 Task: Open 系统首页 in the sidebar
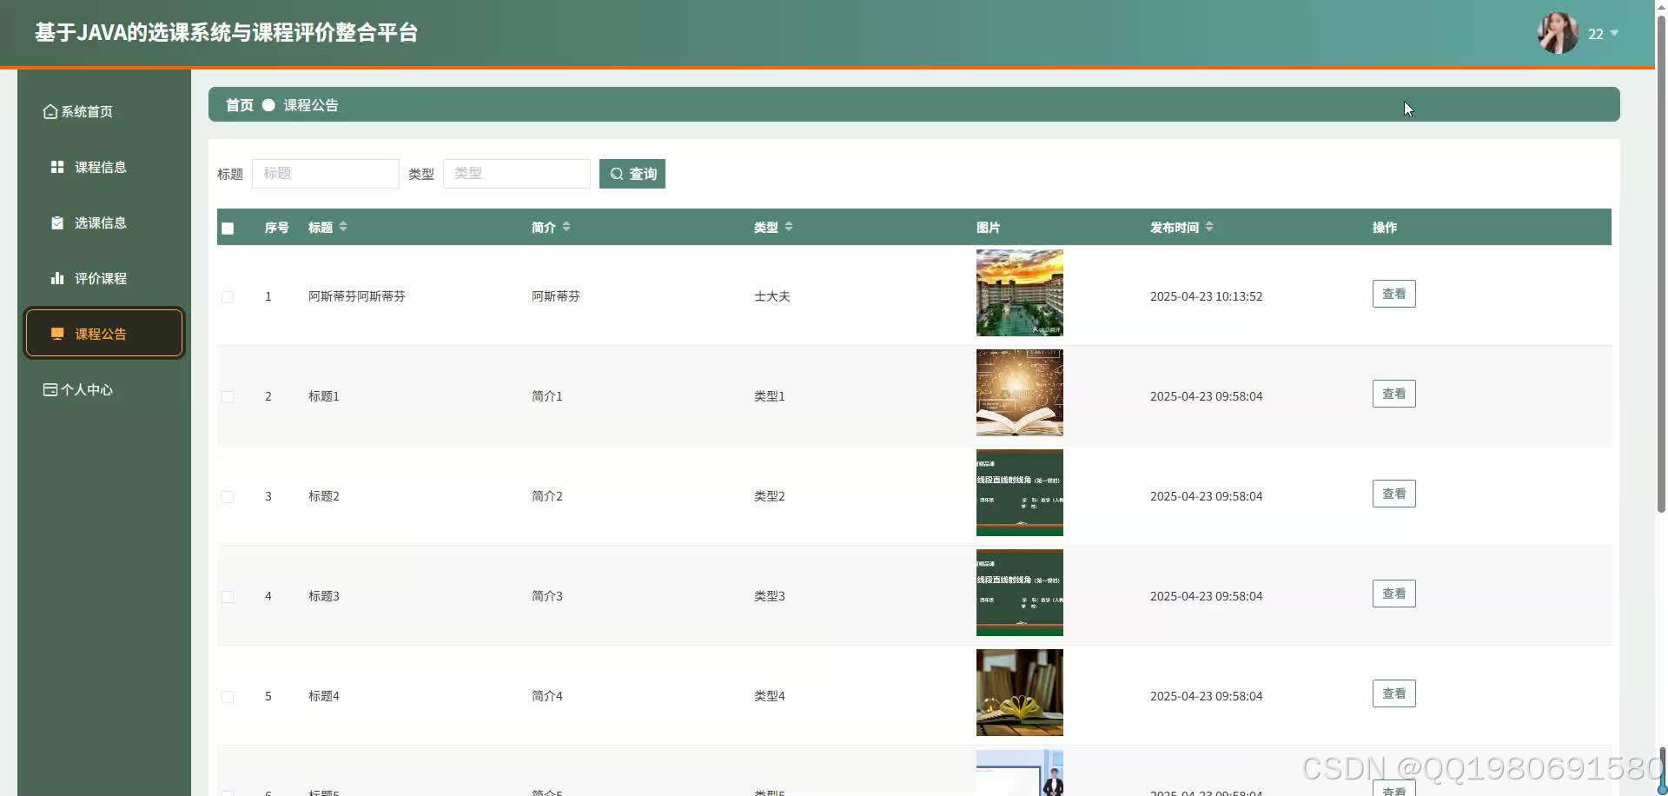[x=104, y=111]
